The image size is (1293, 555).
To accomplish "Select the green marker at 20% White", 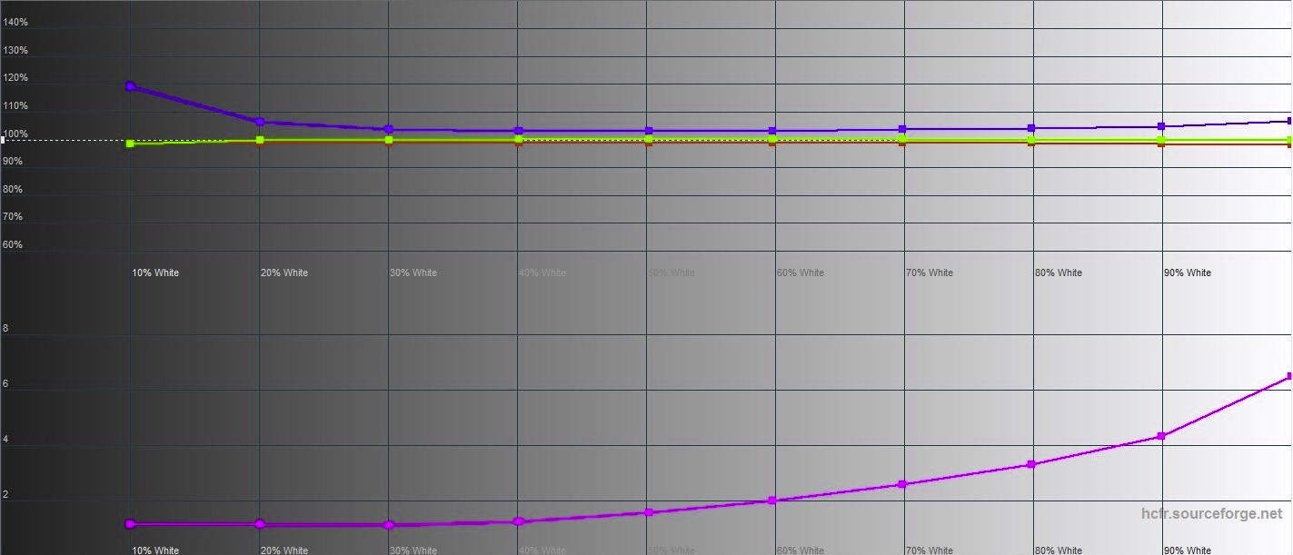I will pyautogui.click(x=260, y=140).
